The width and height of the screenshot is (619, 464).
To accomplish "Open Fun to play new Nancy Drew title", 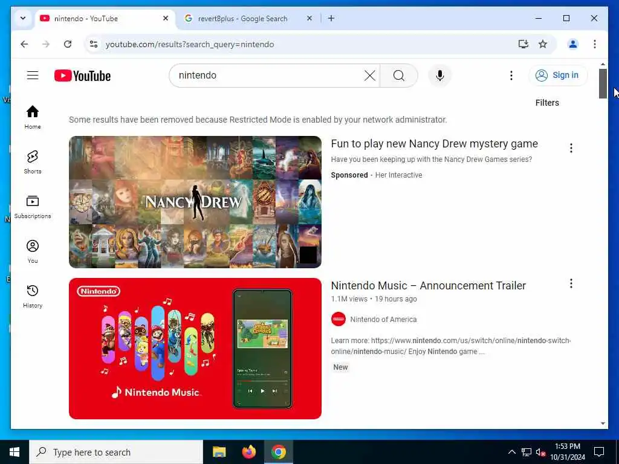I will [x=434, y=144].
